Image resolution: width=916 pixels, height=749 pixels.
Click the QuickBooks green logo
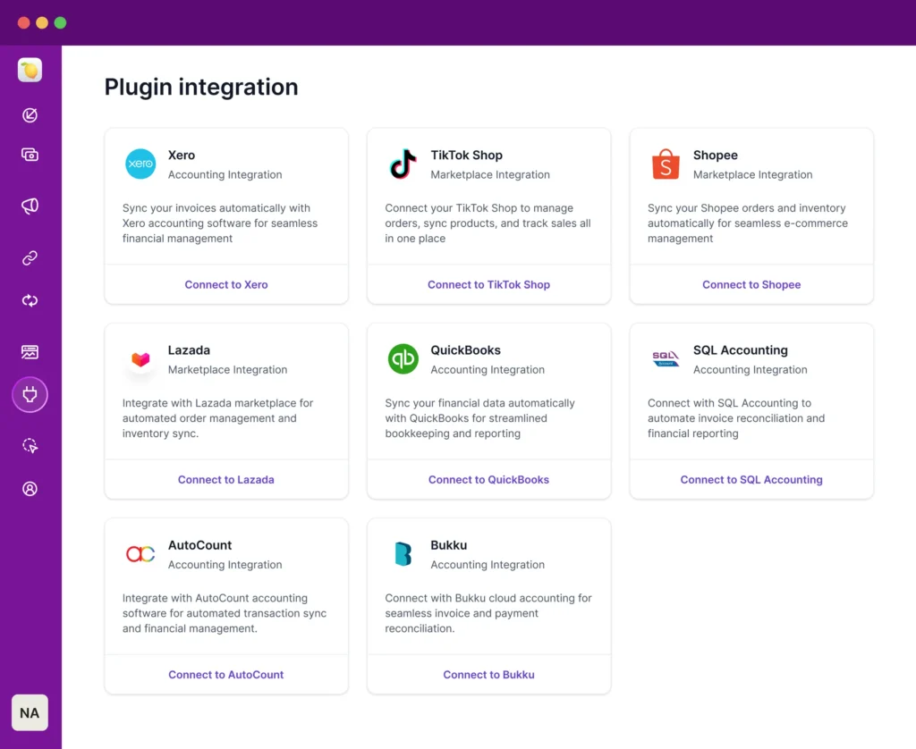click(x=403, y=358)
